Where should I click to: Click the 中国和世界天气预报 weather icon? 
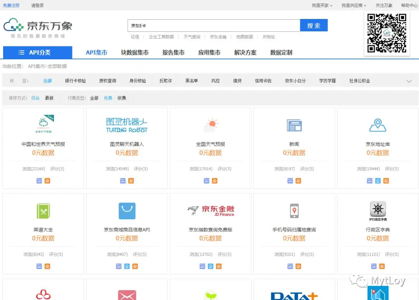[45, 124]
